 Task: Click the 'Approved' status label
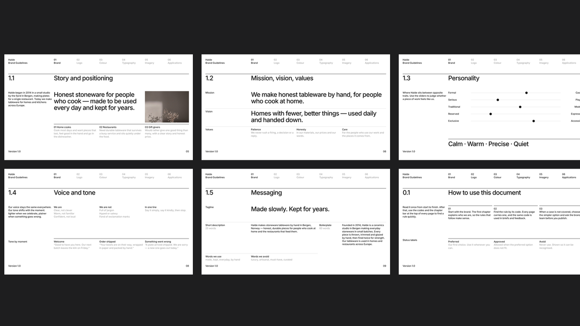pos(499,241)
